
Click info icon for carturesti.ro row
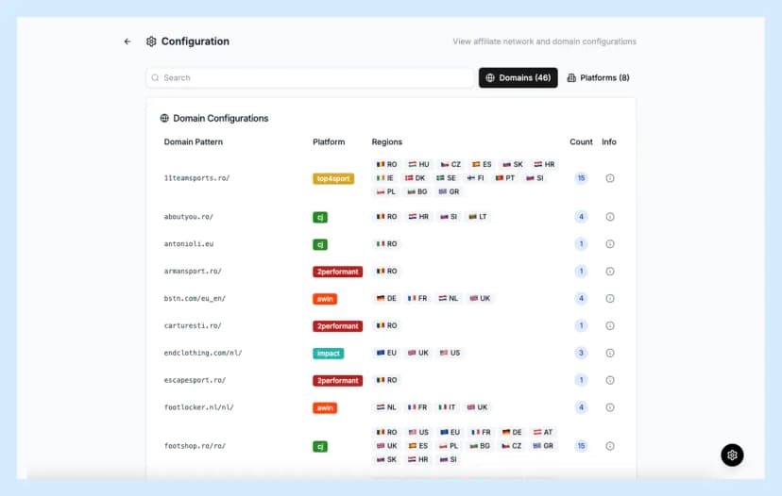click(x=610, y=326)
